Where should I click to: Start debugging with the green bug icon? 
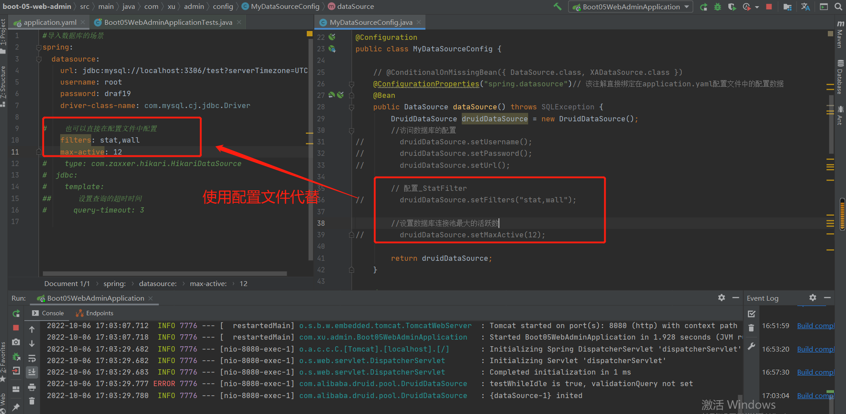(718, 7)
